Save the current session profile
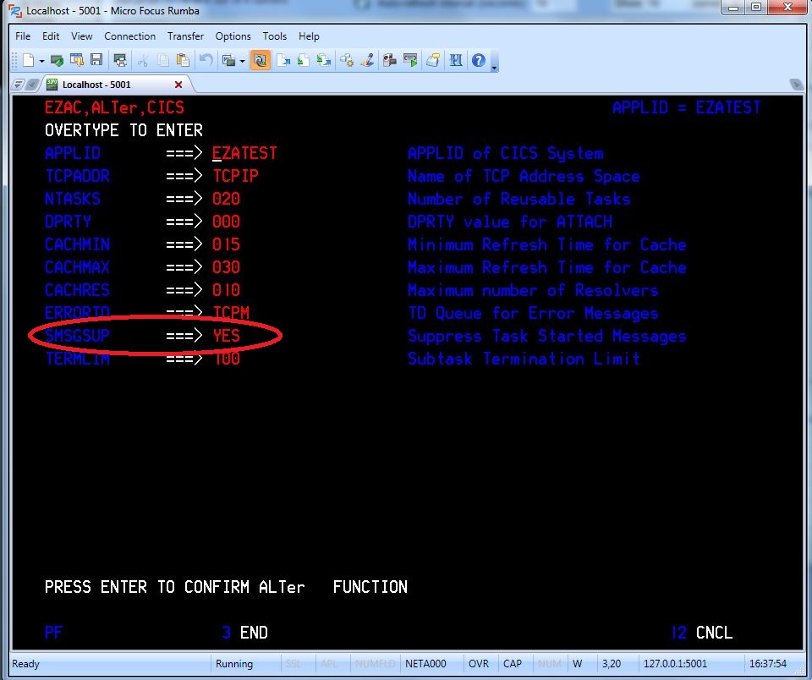This screenshot has height=680, width=812. click(95, 60)
